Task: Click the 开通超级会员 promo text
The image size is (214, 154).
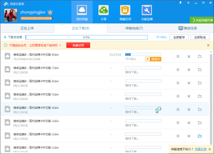Action: click(x=33, y=45)
